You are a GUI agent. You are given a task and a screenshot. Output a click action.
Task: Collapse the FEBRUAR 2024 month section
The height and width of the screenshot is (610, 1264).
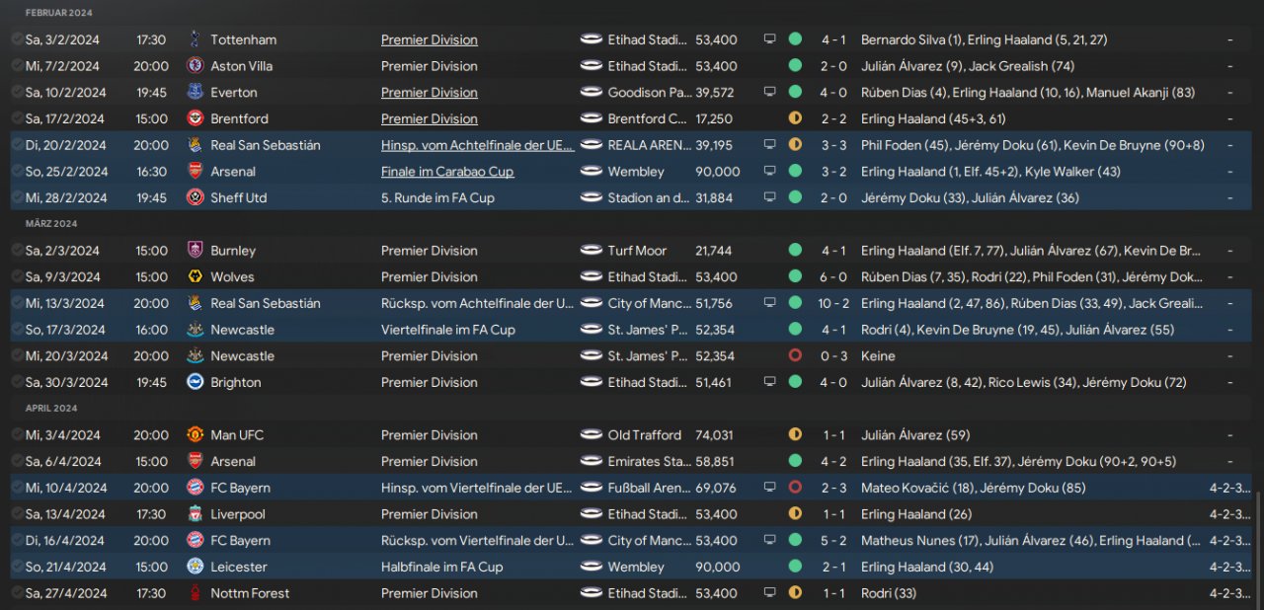pyautogui.click(x=59, y=13)
